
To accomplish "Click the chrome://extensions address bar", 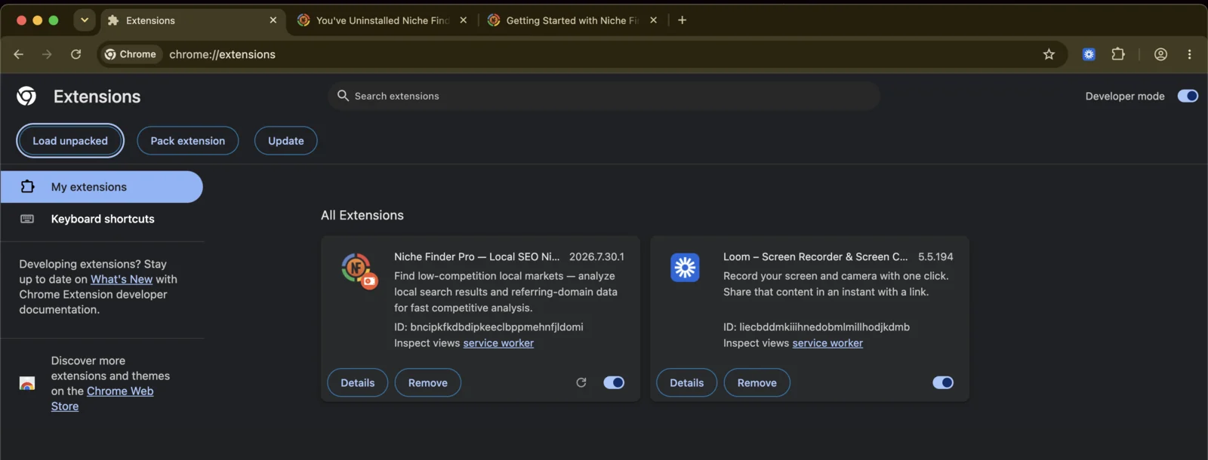I will [581, 54].
